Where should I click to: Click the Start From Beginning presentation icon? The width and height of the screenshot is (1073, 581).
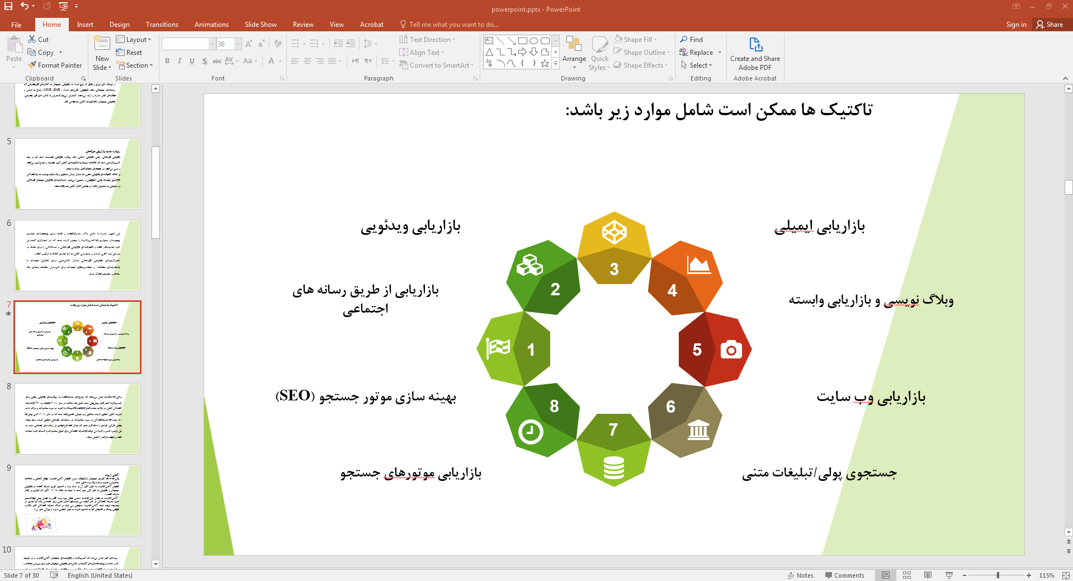click(x=63, y=6)
